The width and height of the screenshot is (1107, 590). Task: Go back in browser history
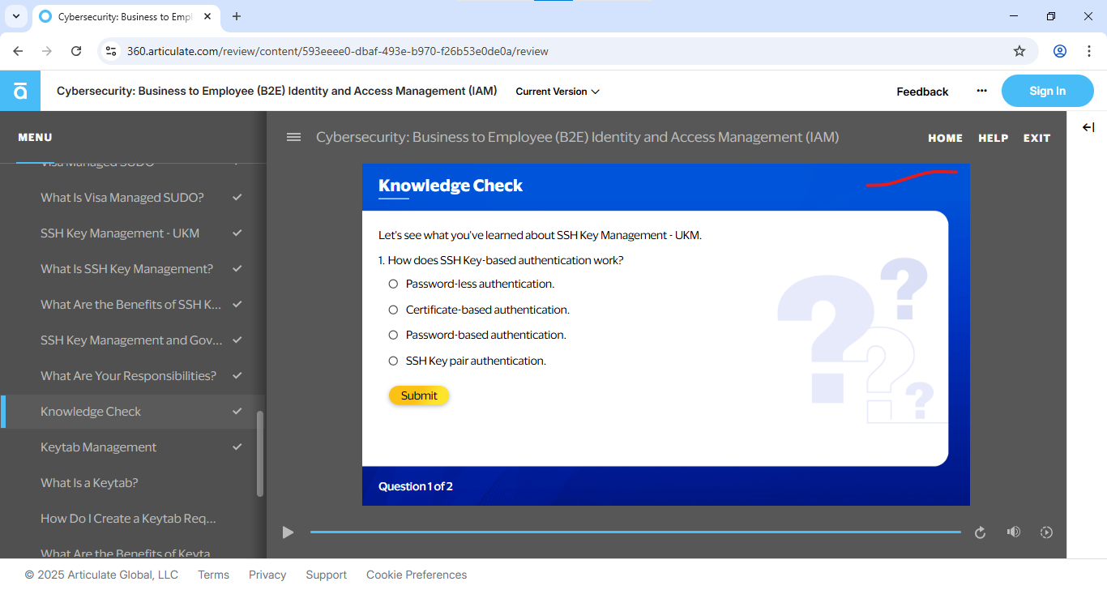18,51
